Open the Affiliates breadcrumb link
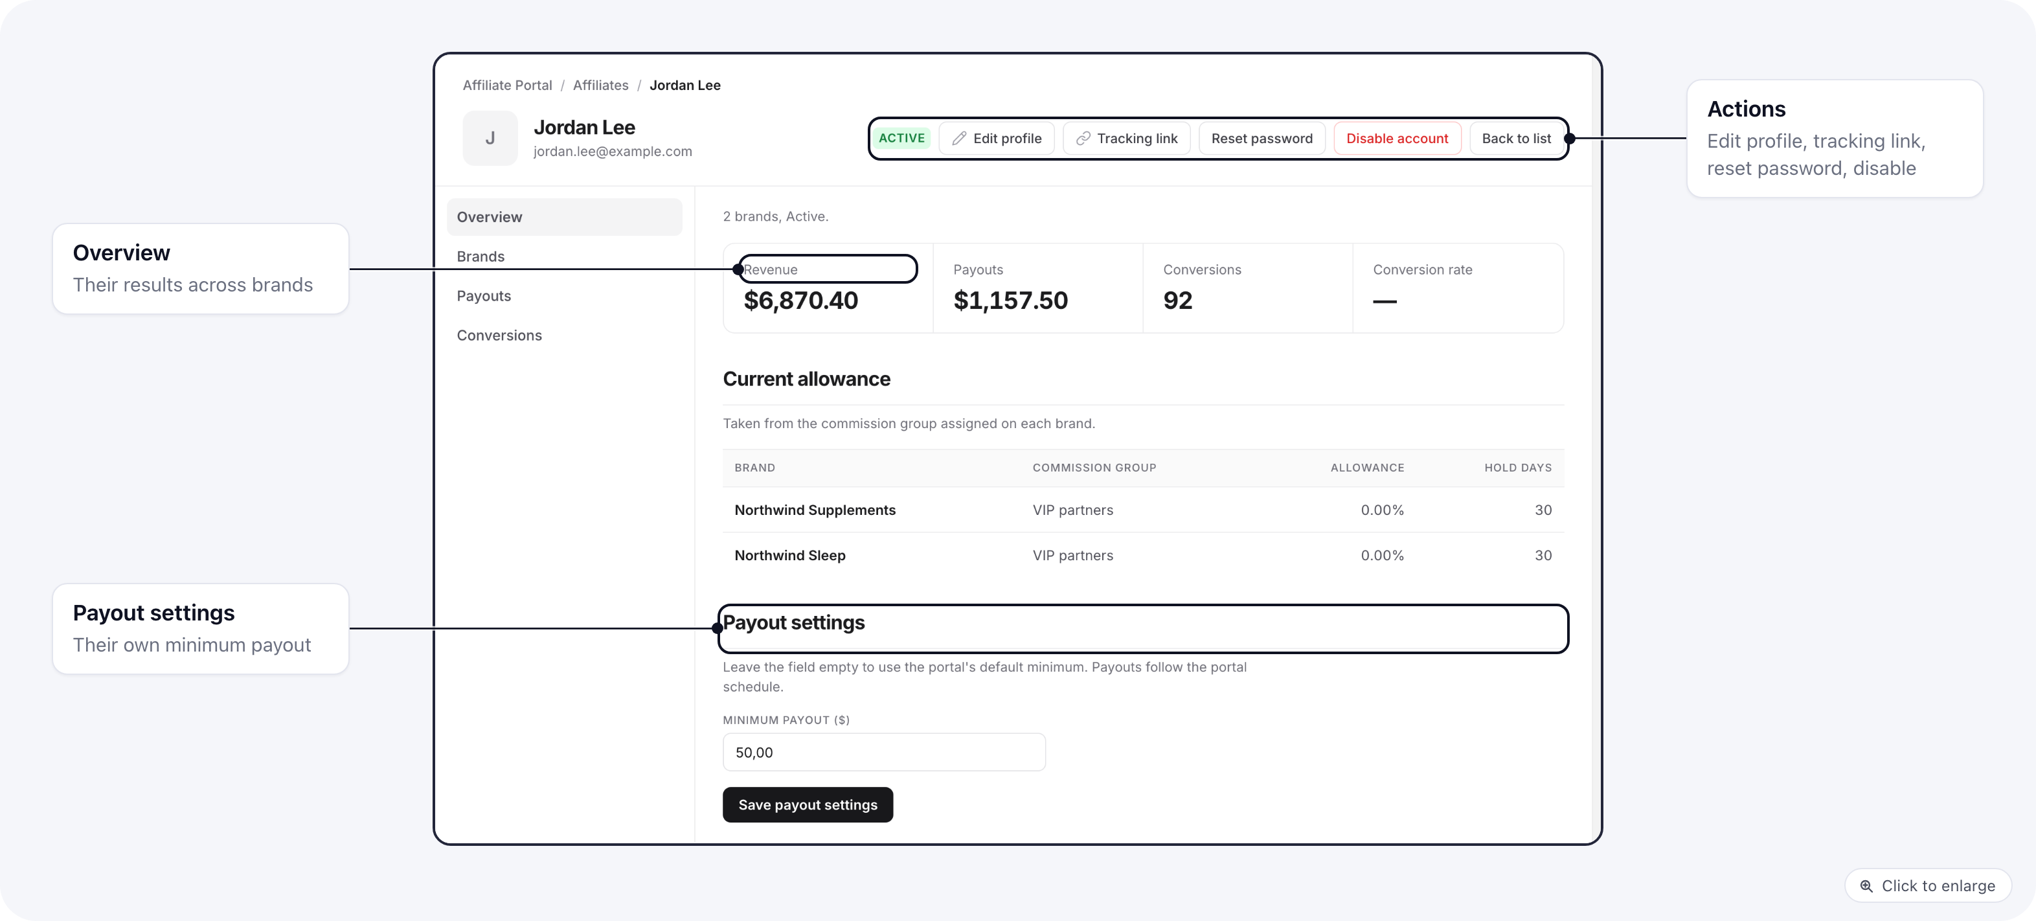The height and width of the screenshot is (921, 2036). (601, 85)
